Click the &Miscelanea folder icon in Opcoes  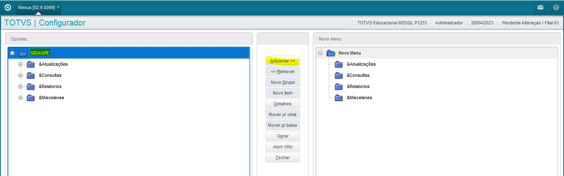tap(31, 98)
